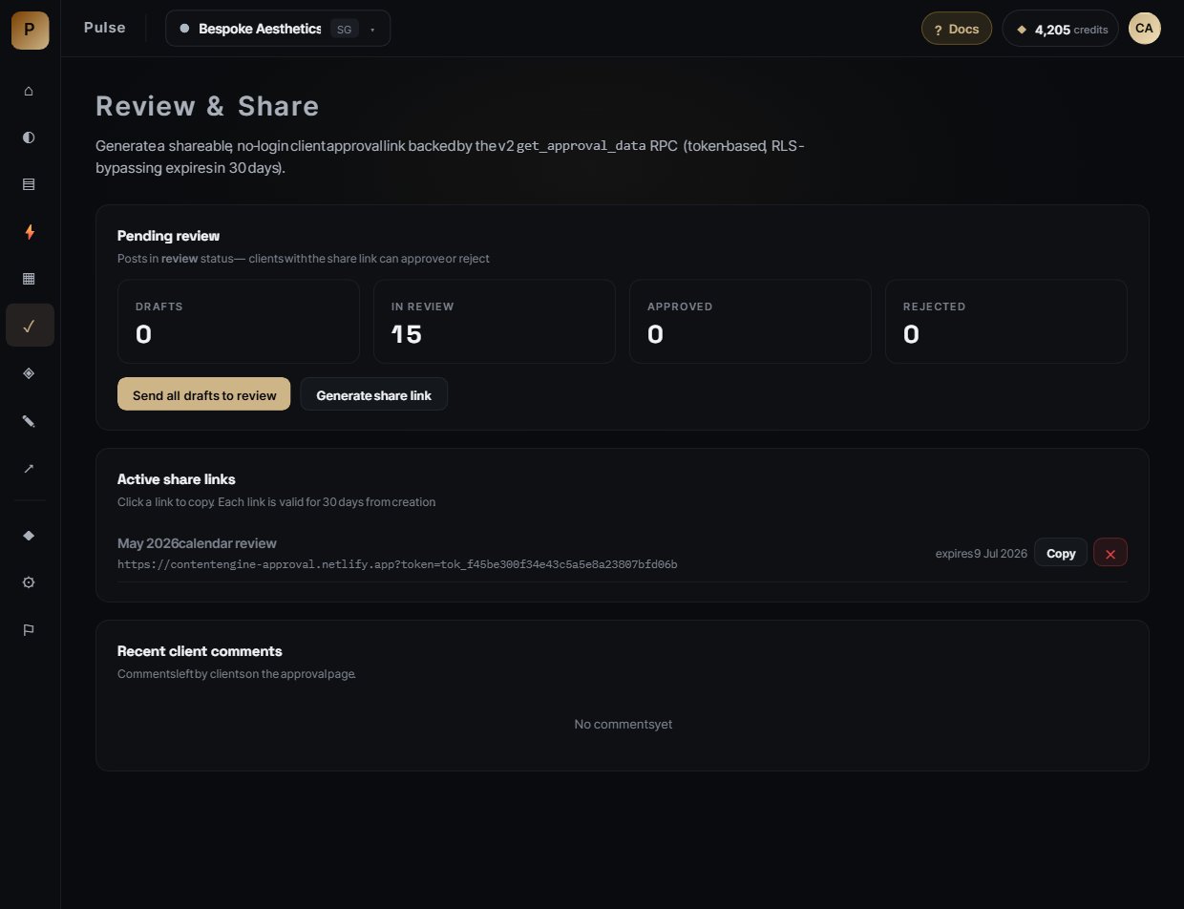Click the Rejected count card
The height and width of the screenshot is (909, 1184).
[x=1006, y=322]
